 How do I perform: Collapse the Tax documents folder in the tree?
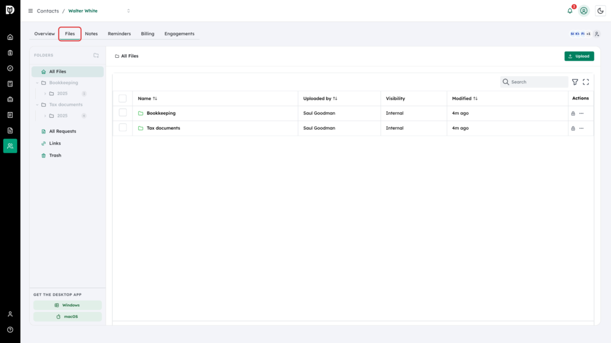tap(38, 105)
